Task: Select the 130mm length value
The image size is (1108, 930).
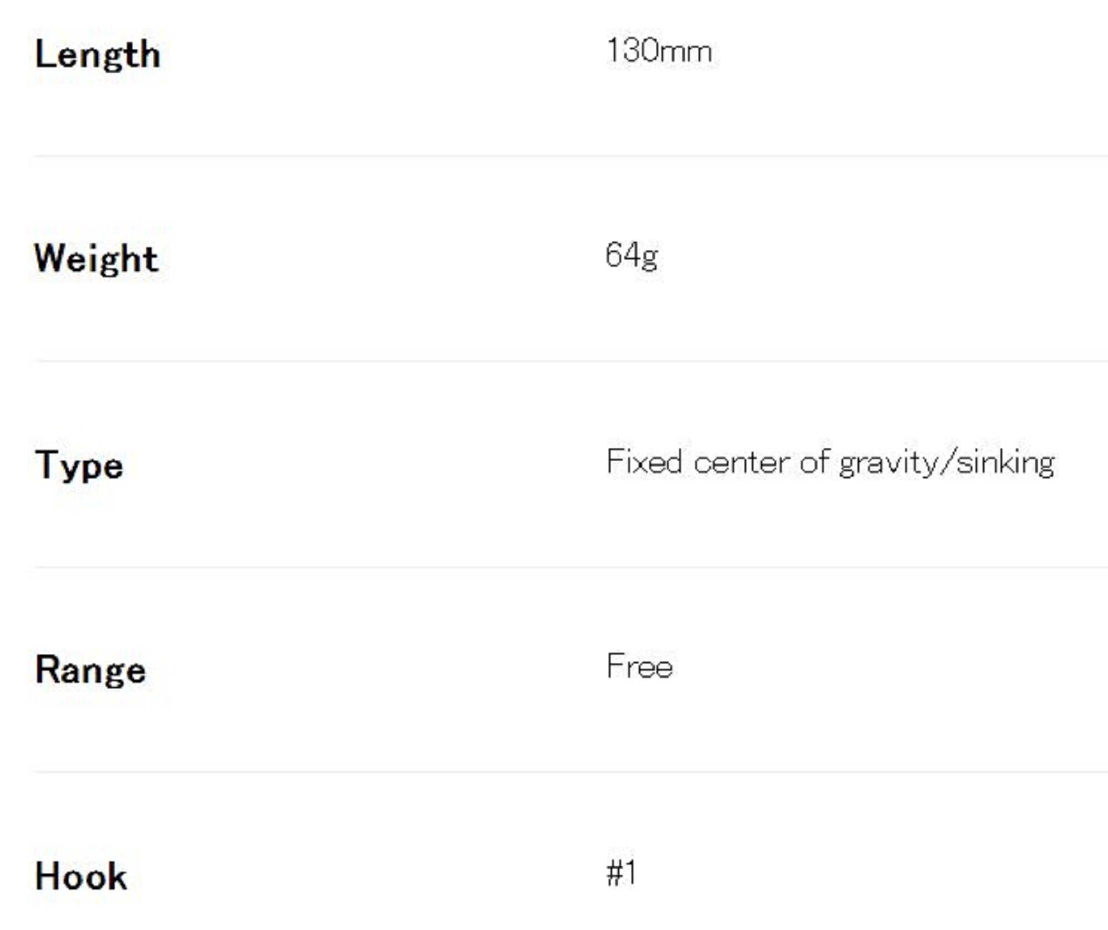Action: tap(659, 51)
